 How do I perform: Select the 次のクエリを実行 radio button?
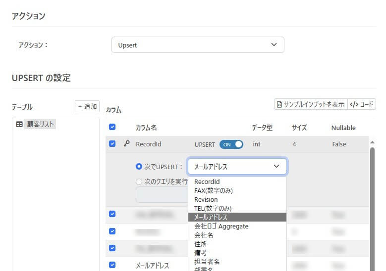click(x=139, y=181)
